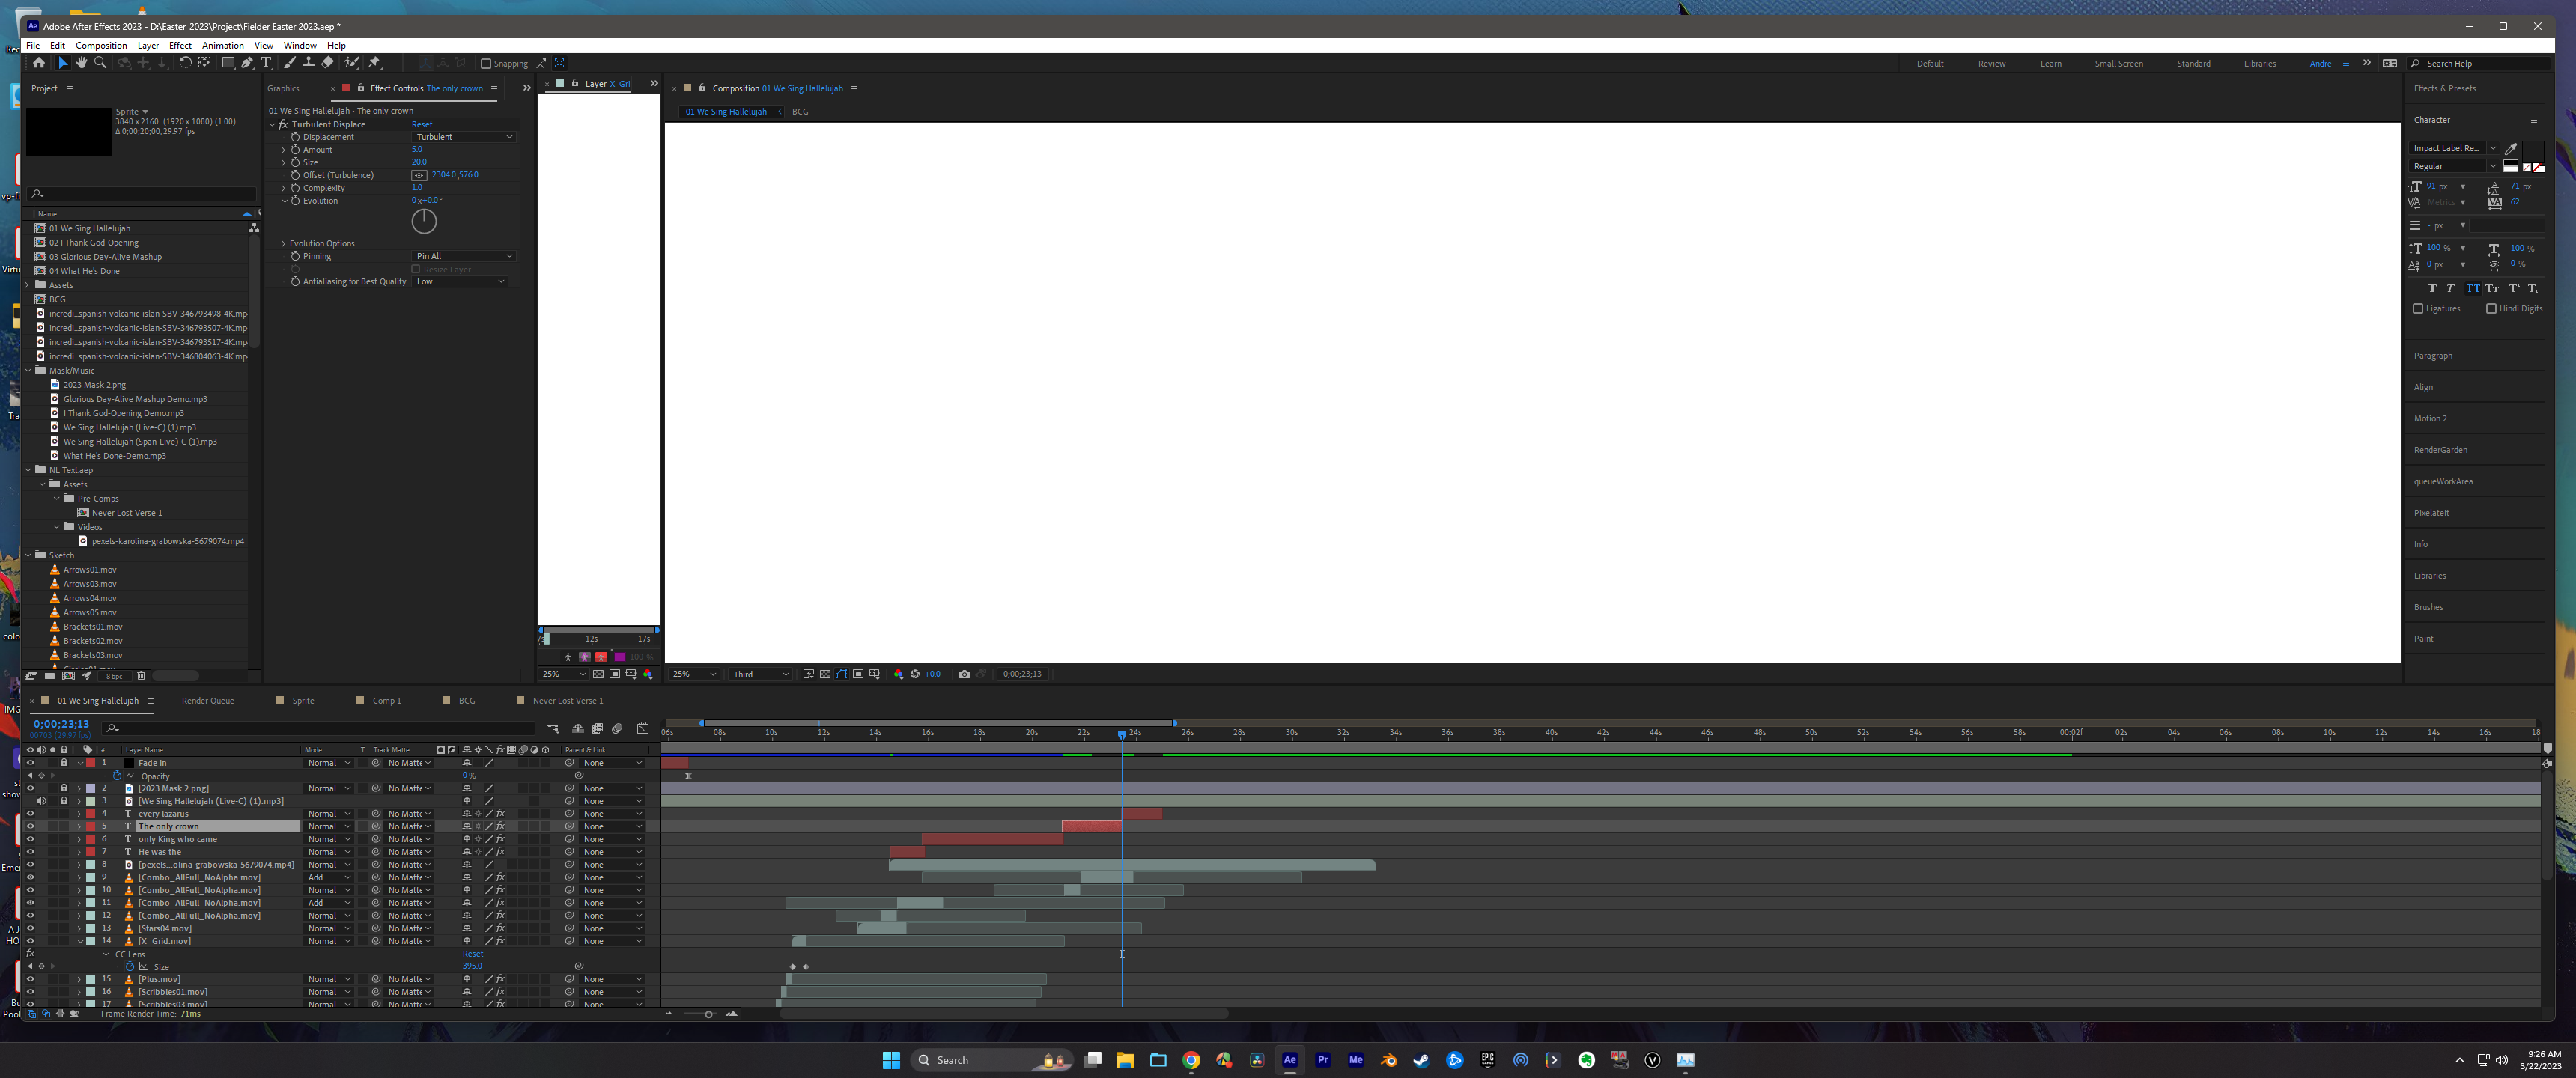Hide the every lazarus text layer
2576x1078 pixels.
click(31, 813)
